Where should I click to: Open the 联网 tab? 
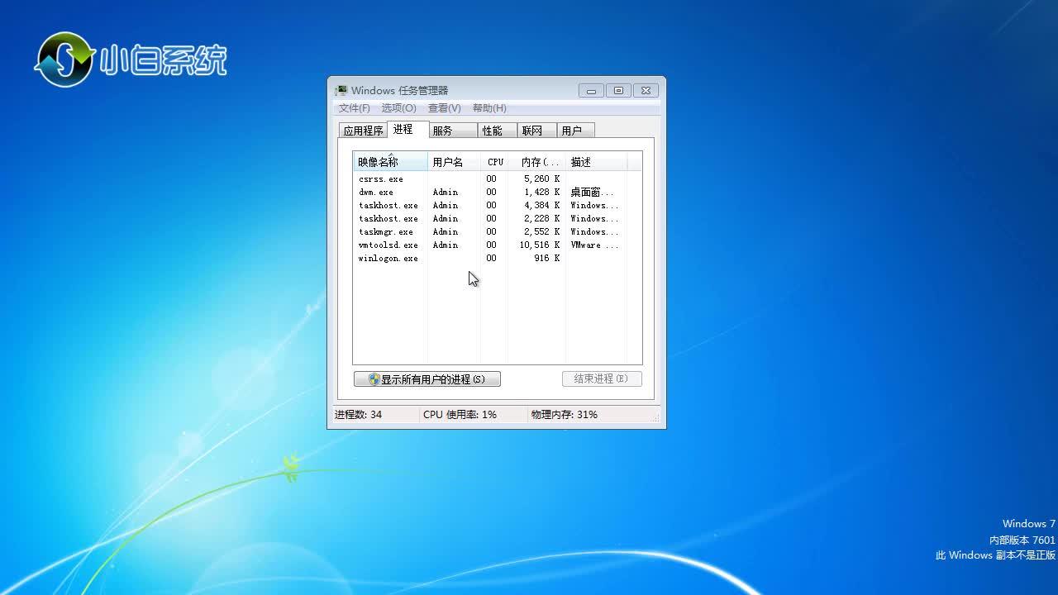(532, 131)
